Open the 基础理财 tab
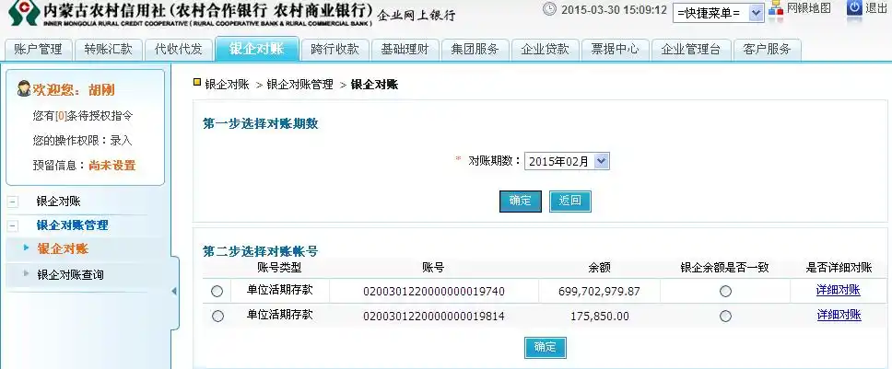Viewport: 892px width, 369px height. coord(405,50)
